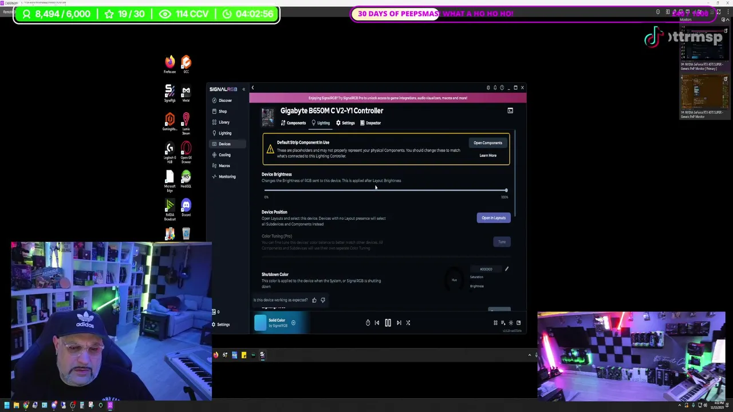Open brightness sun icon in bottom bar
Viewport: 733px width, 412px height.
coord(511,323)
